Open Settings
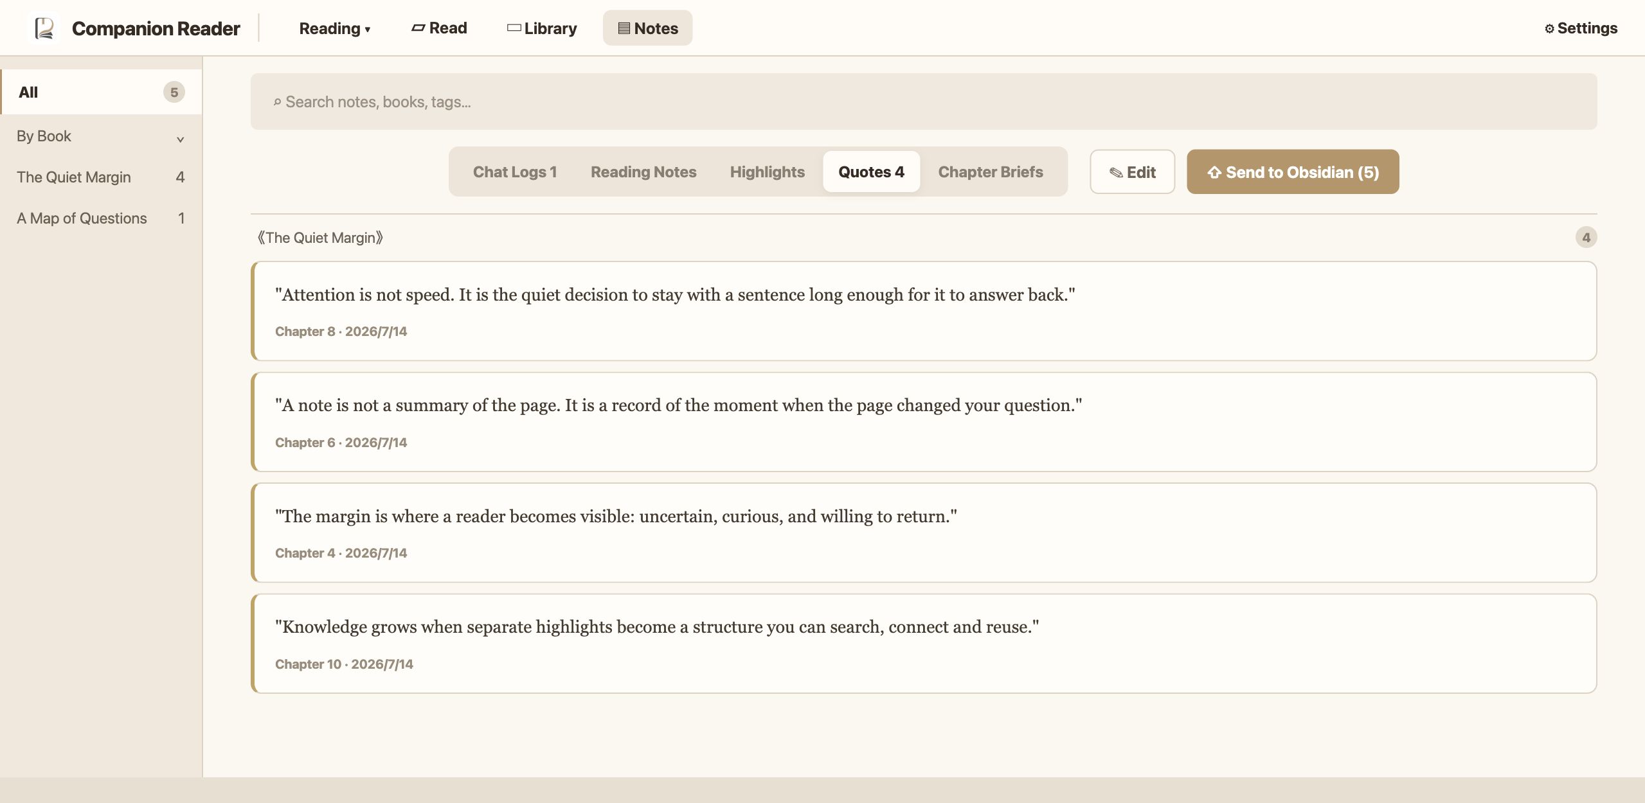The image size is (1645, 803). (1581, 28)
